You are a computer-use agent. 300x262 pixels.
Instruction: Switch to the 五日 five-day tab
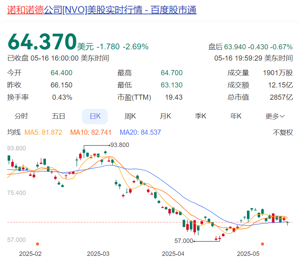pos(60,116)
